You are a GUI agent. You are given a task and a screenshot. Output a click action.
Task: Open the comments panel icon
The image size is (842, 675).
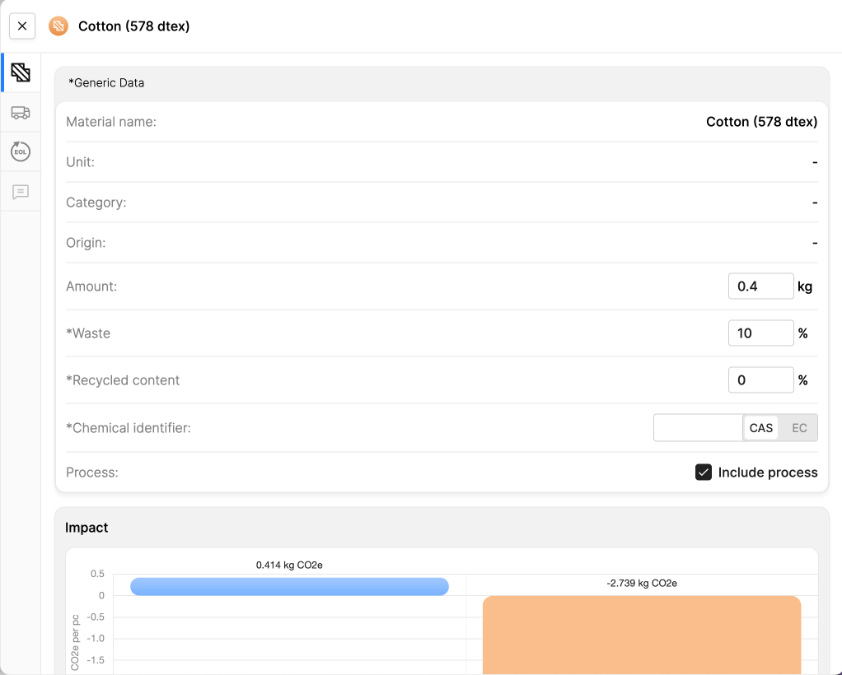pyautogui.click(x=21, y=192)
